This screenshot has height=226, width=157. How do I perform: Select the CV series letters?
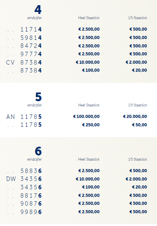click(10, 63)
